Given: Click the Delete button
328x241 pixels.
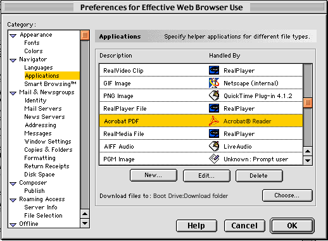Looking at the screenshot, I should (259, 176).
